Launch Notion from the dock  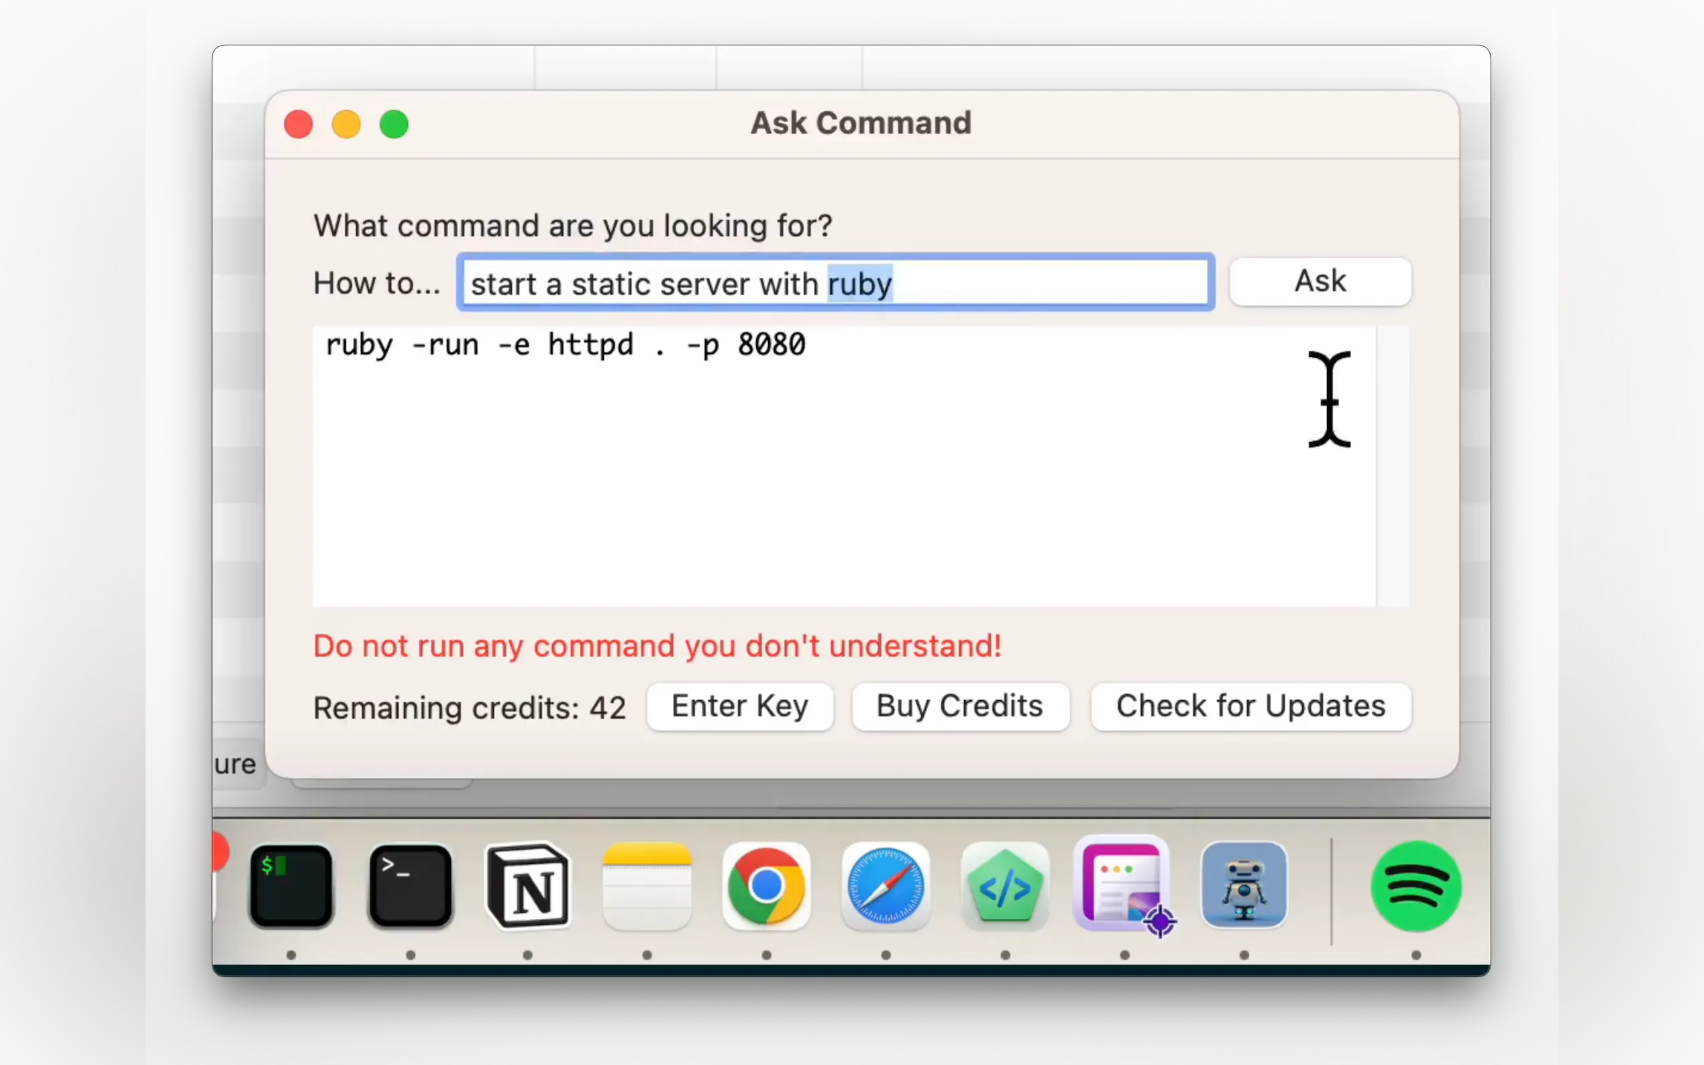pos(529,886)
